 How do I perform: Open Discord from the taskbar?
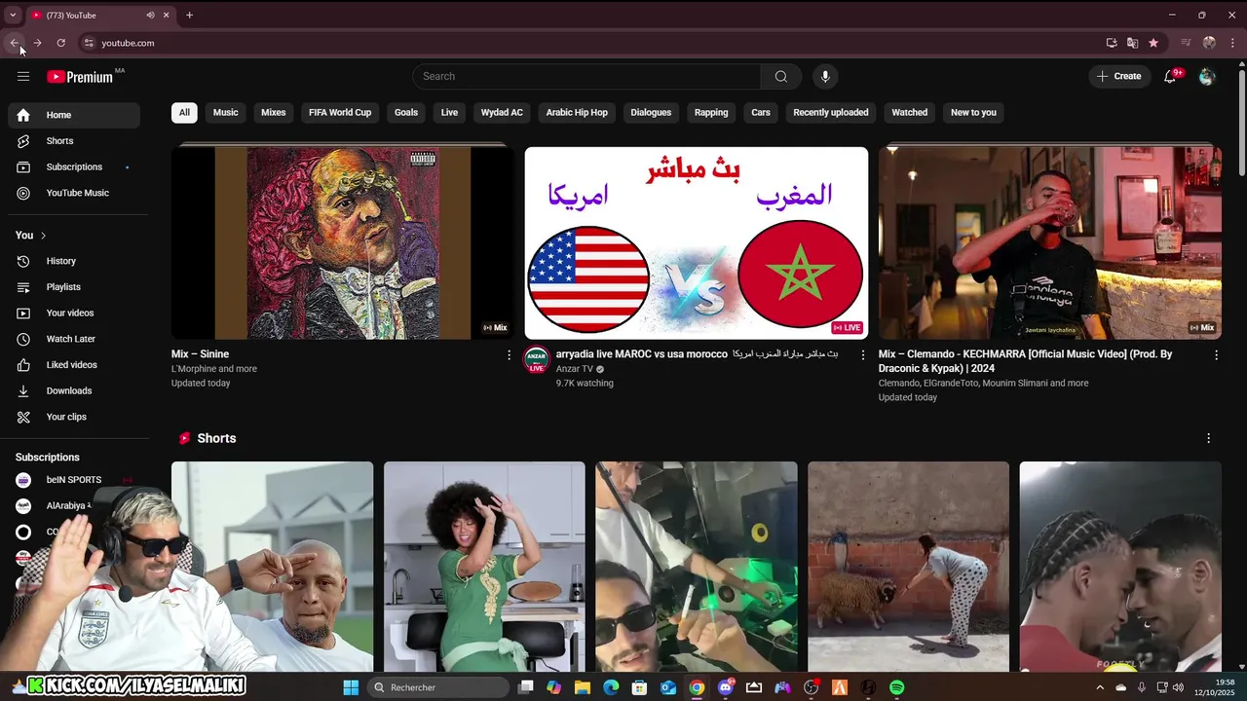(725, 687)
